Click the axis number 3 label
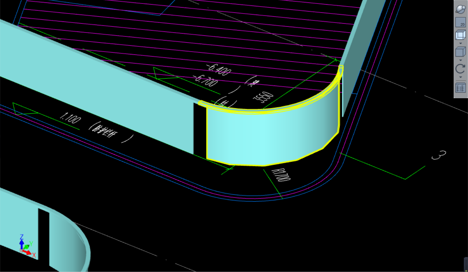The width and height of the screenshot is (468, 272). tap(439, 156)
